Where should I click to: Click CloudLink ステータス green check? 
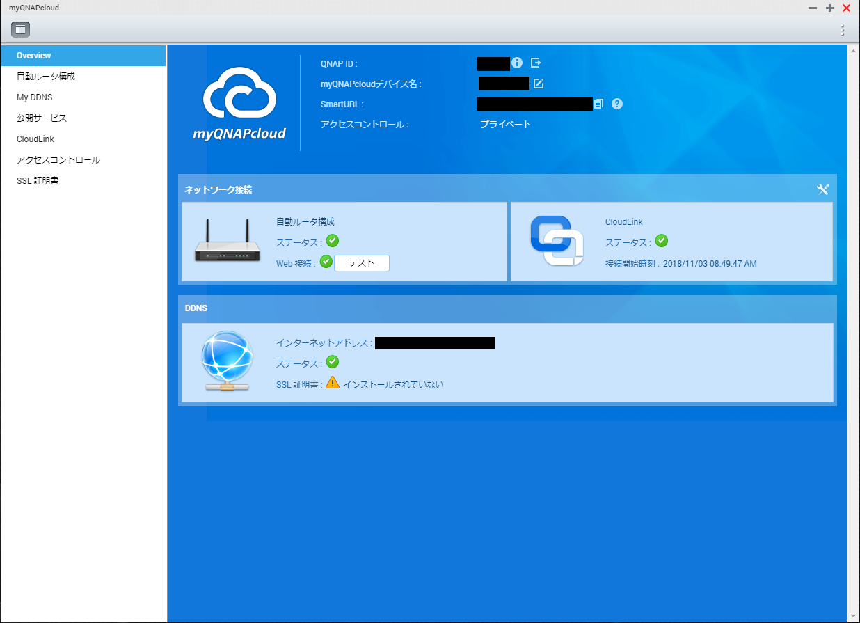[x=662, y=241]
